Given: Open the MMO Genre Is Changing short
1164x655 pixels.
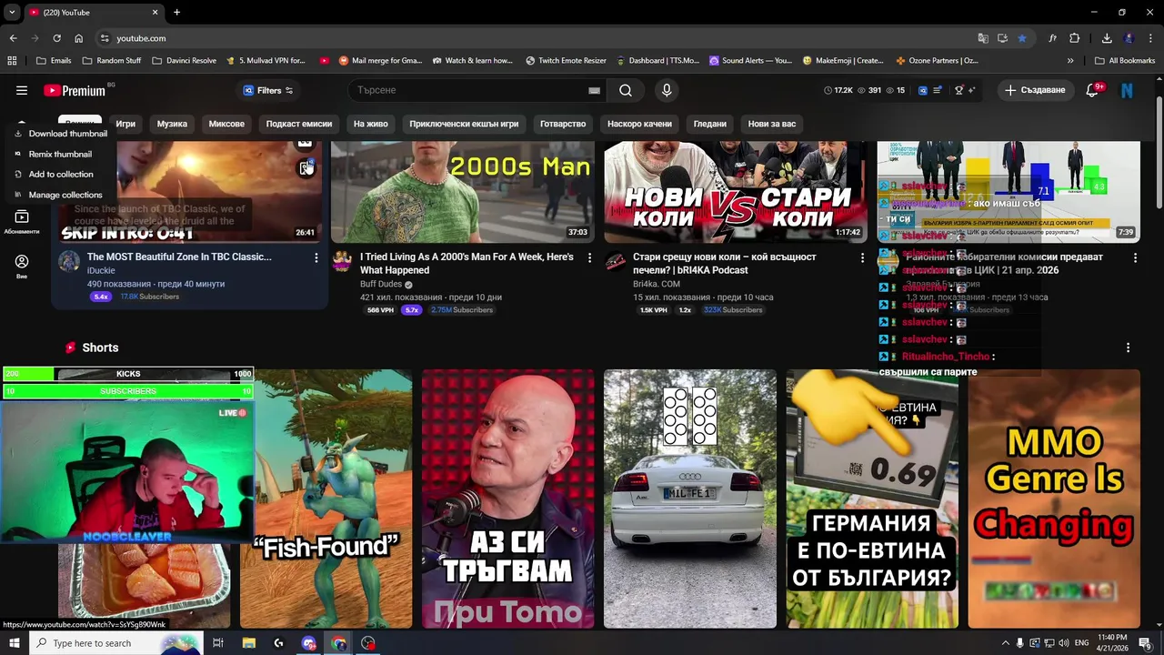Looking at the screenshot, I should (1054, 499).
